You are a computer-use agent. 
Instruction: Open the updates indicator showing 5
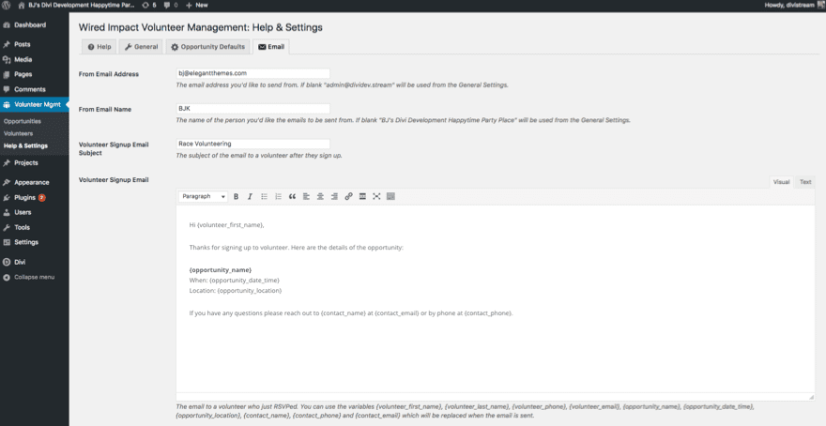pos(149,5)
